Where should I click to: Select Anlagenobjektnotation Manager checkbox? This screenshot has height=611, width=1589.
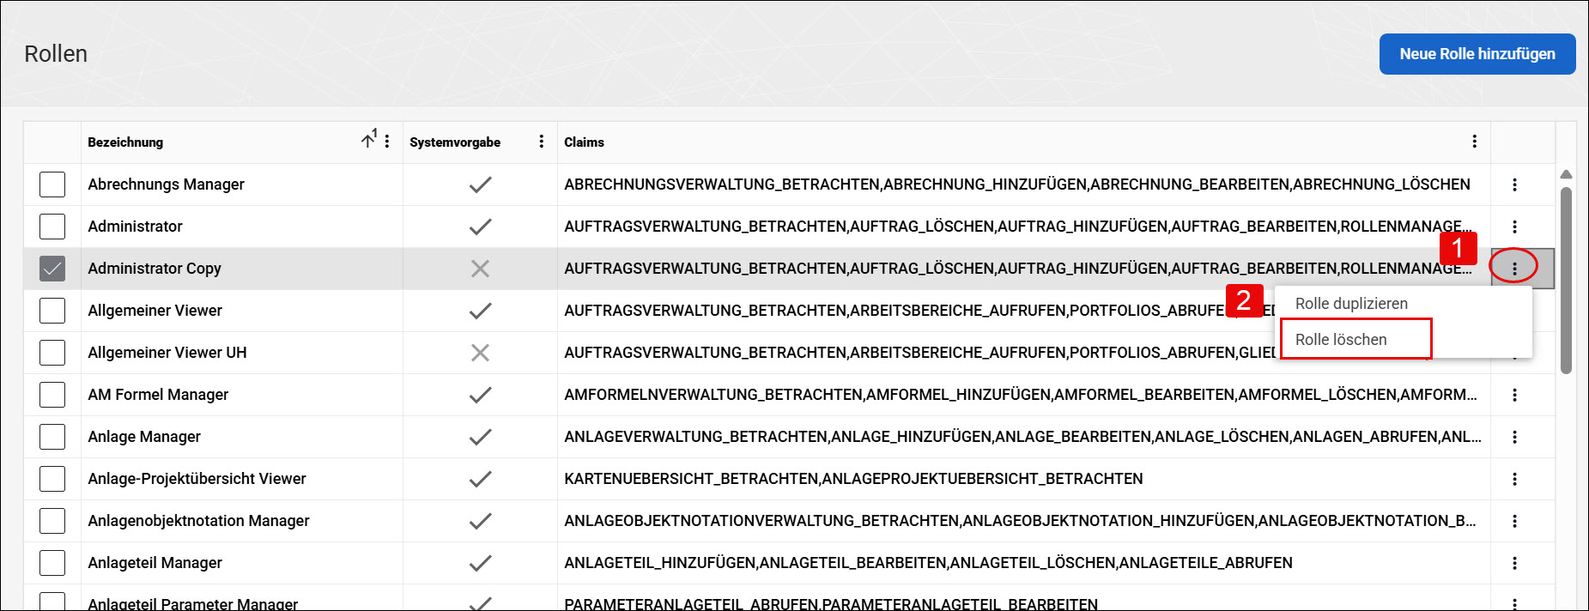point(52,521)
